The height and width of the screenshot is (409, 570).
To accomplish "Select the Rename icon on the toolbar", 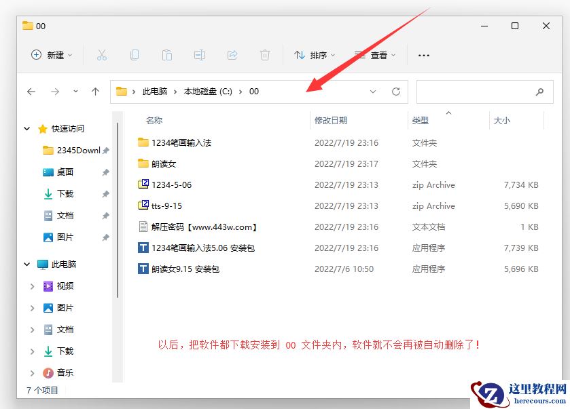I will 200,55.
